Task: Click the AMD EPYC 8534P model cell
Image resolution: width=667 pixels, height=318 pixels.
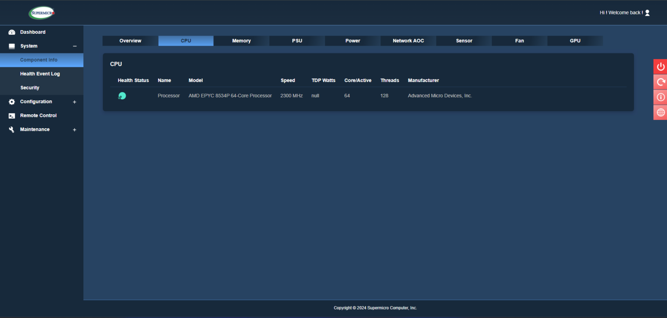Action: (230, 96)
